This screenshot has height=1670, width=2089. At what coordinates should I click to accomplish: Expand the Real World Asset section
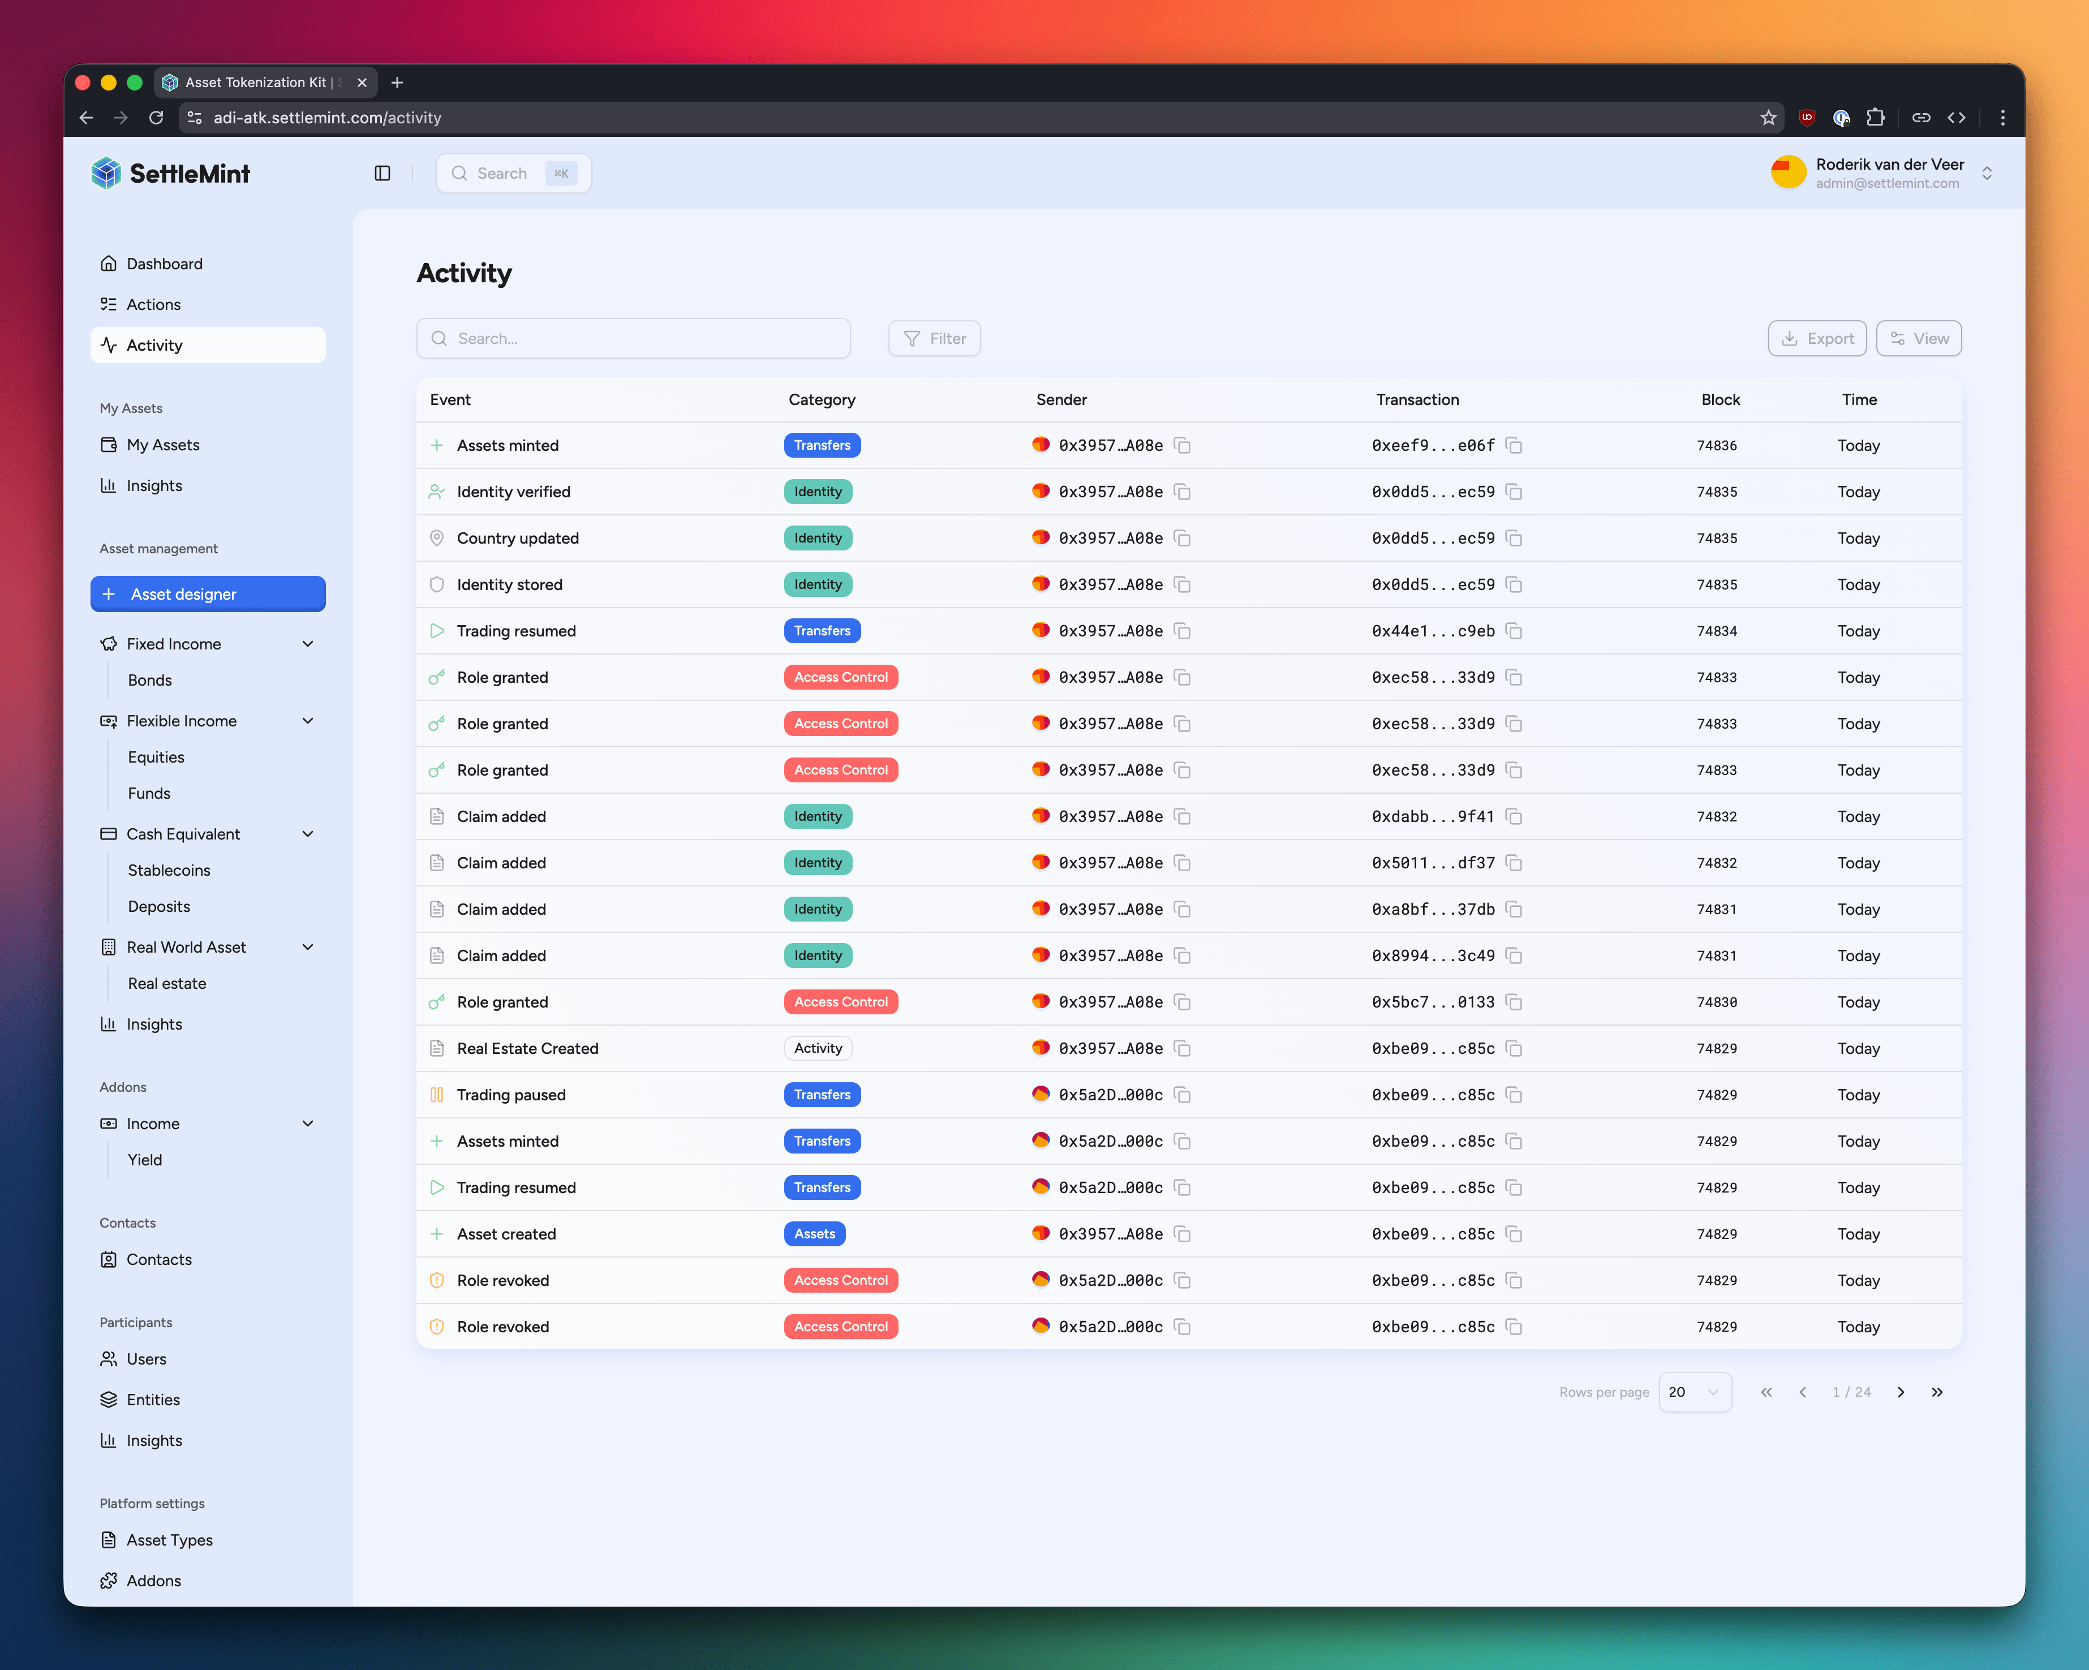[x=308, y=946]
